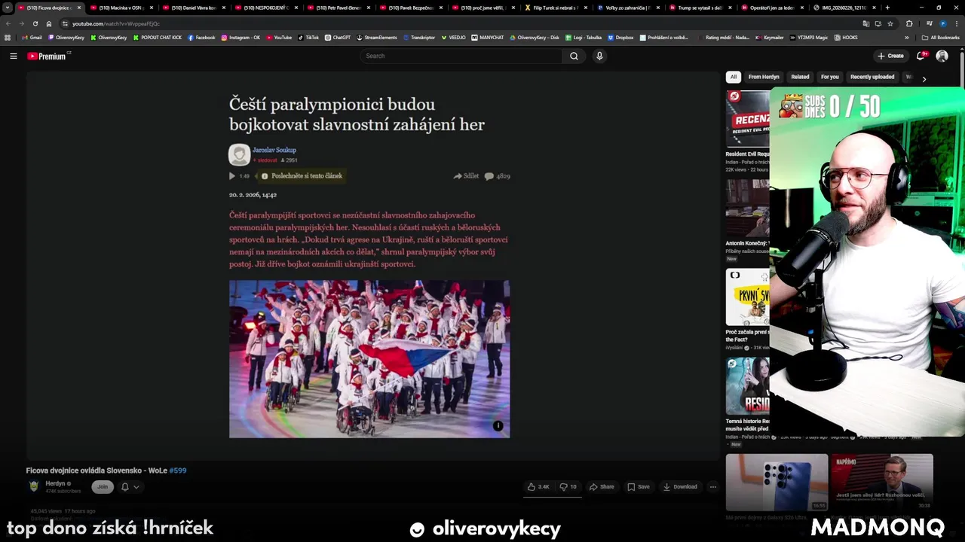Share the video
Viewport: 965px width, 542px height.
coord(602,487)
